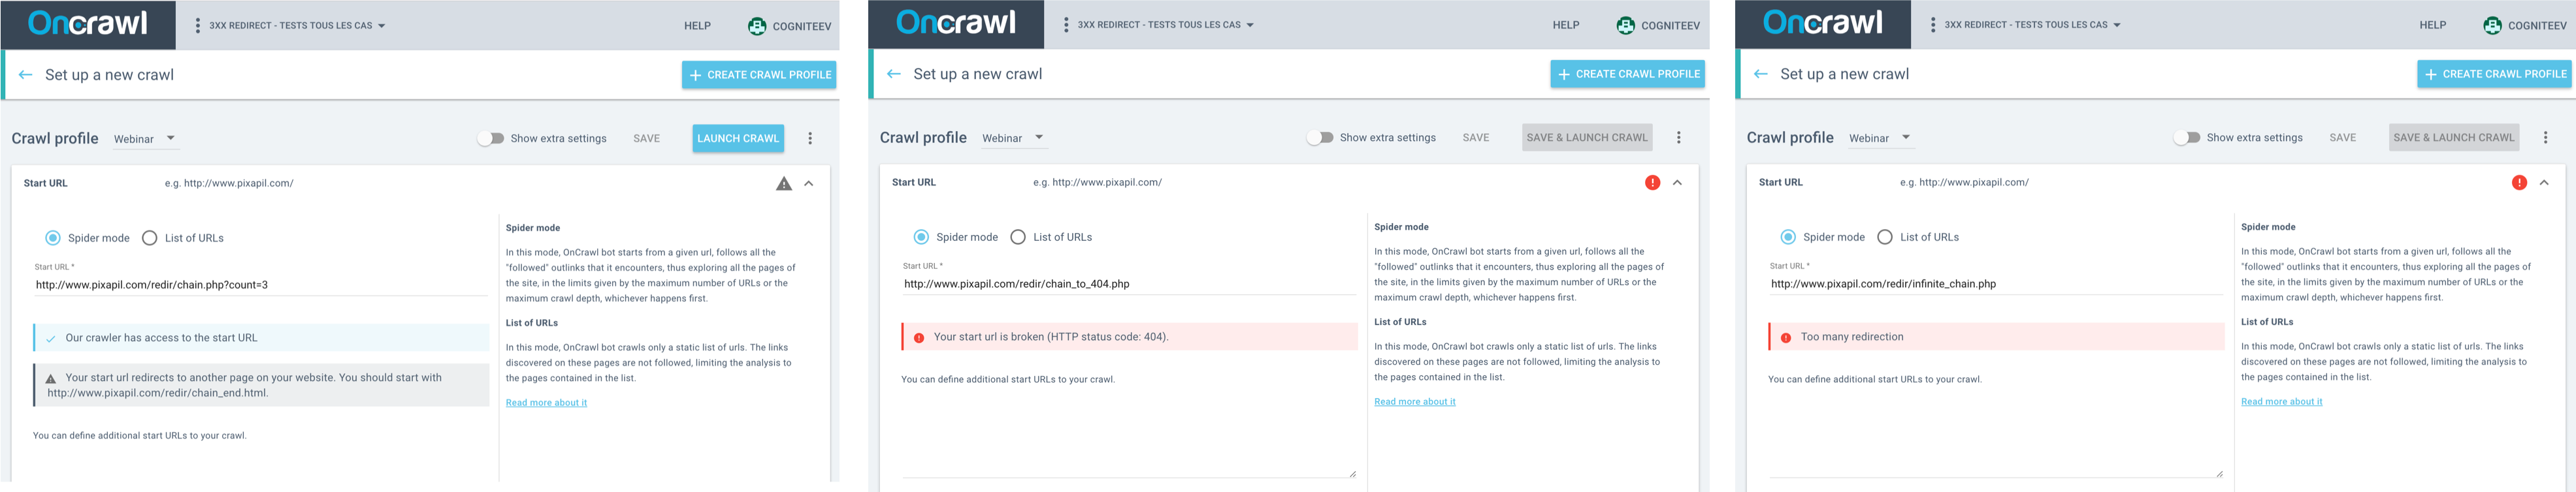Viewport: 2576px width, 492px height.
Task: Toggle 'Show extra settings' next to blue Launch Crawl
Action: point(490,139)
